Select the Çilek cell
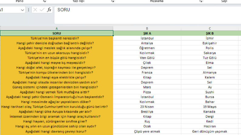Image resolution: width=241 pixels, height=135 pixels. click(x=147, y=63)
